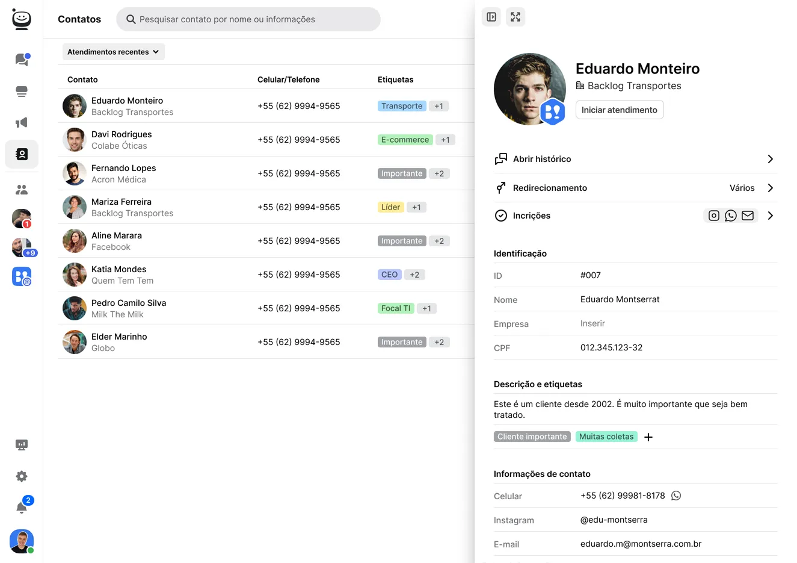Select the contacts book icon in sidebar
Screen dimensions: 797x563
(x=22, y=154)
